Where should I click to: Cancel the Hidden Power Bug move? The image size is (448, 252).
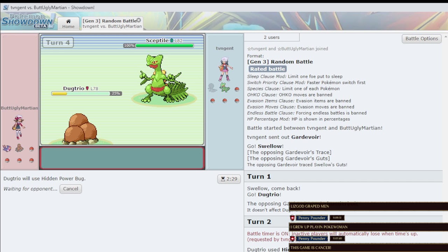click(x=70, y=189)
